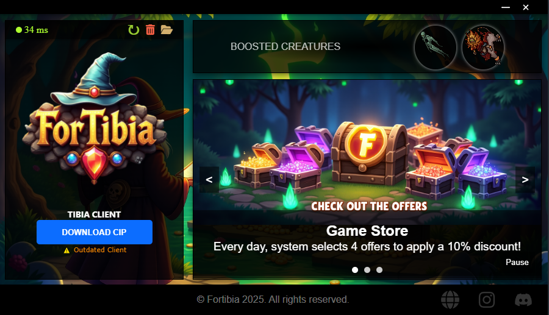Show the previous carousel slide
549x315 pixels.
click(x=209, y=180)
